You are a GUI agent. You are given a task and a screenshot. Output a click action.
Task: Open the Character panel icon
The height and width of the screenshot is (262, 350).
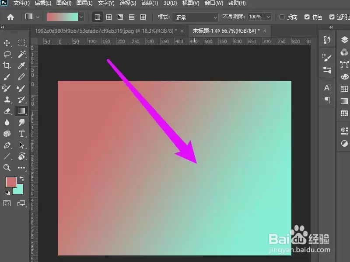coord(327,88)
